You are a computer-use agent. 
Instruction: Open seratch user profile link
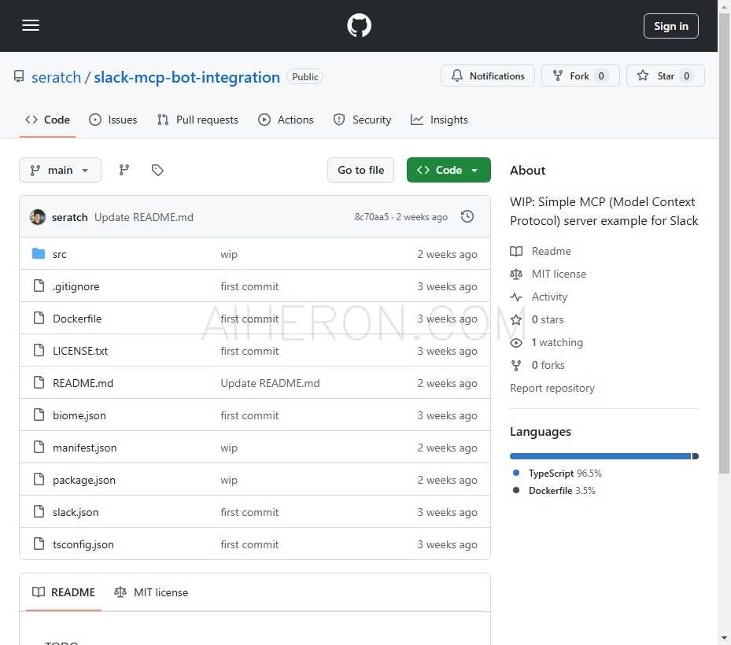(56, 77)
